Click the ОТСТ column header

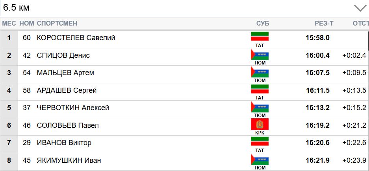pos(360,24)
